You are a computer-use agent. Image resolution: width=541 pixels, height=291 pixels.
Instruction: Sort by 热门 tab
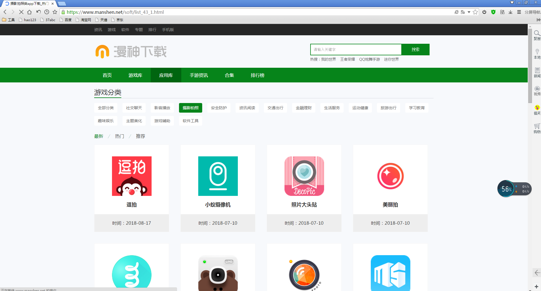click(x=120, y=136)
